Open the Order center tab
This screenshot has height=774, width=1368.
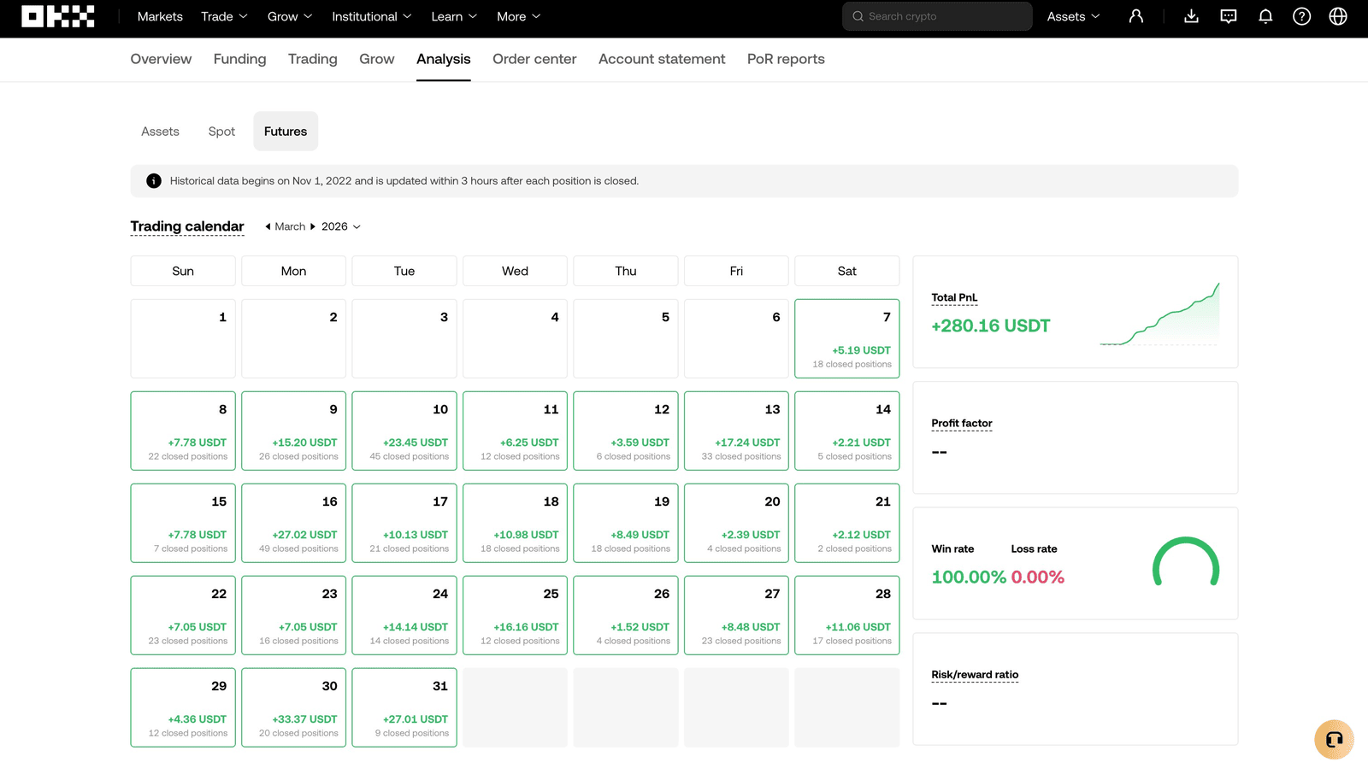534,59
